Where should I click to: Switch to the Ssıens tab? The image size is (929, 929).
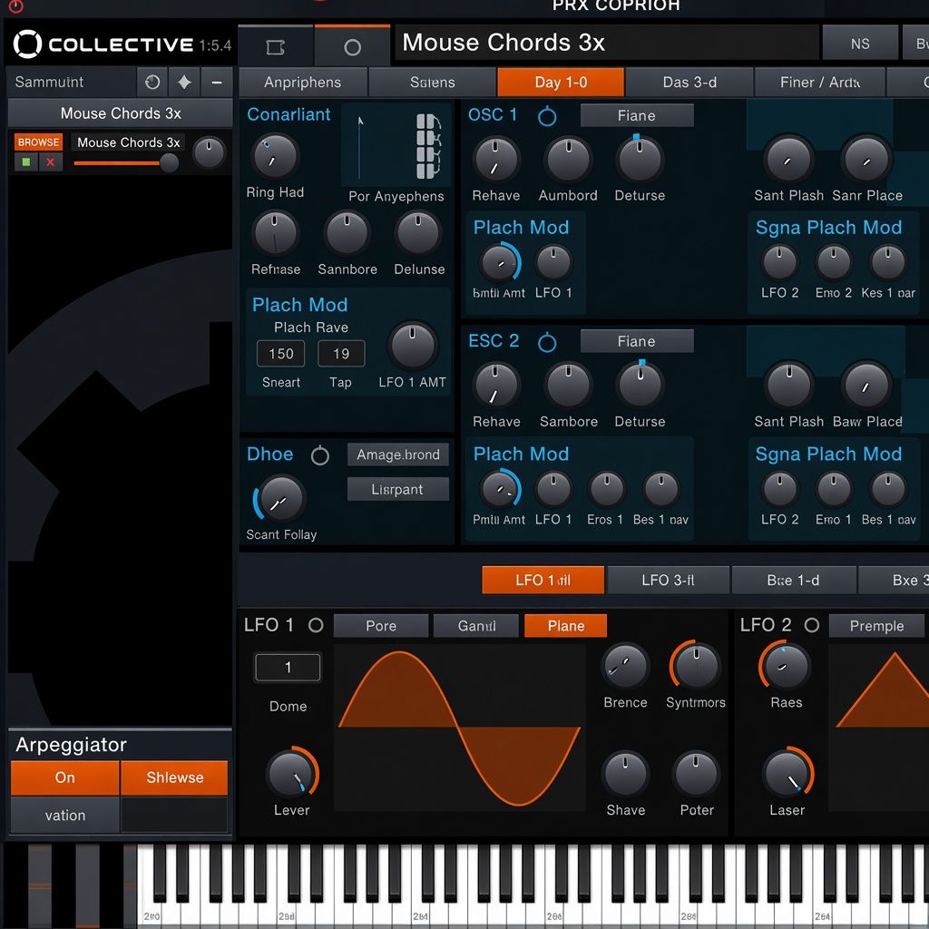(x=433, y=83)
